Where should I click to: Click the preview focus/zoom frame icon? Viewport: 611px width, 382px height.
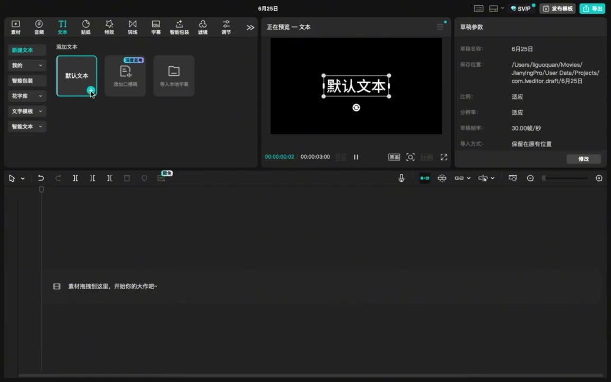(411, 157)
